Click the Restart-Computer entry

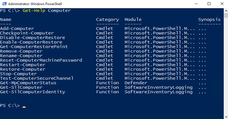[23, 65]
